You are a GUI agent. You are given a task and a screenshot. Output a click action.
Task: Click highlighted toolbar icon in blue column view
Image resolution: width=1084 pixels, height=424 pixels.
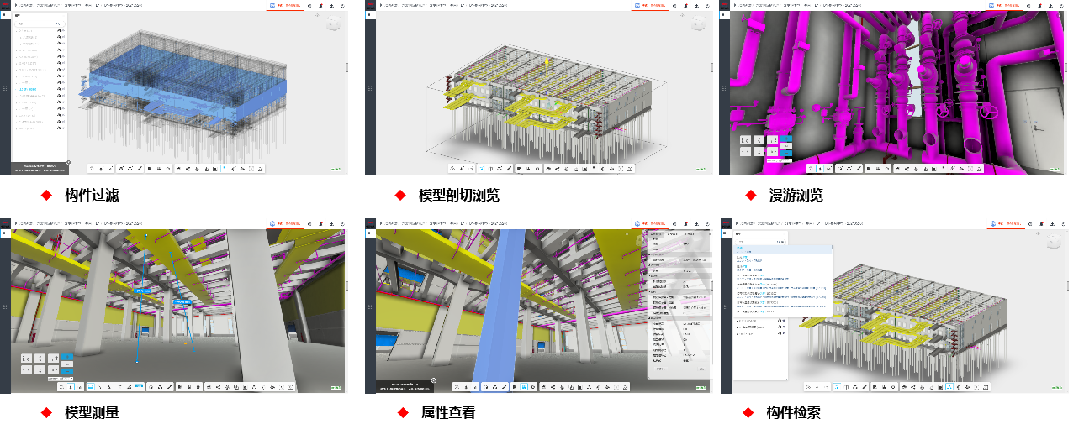point(523,387)
